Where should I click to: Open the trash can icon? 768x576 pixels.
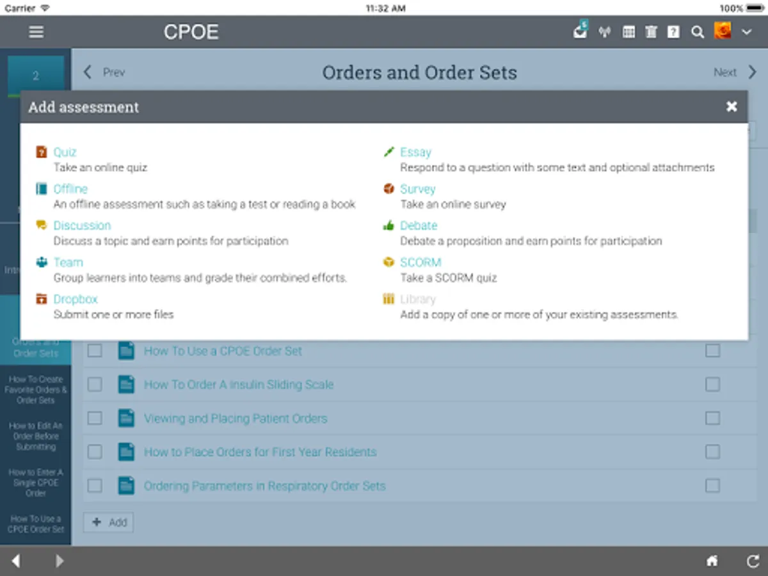coord(651,32)
